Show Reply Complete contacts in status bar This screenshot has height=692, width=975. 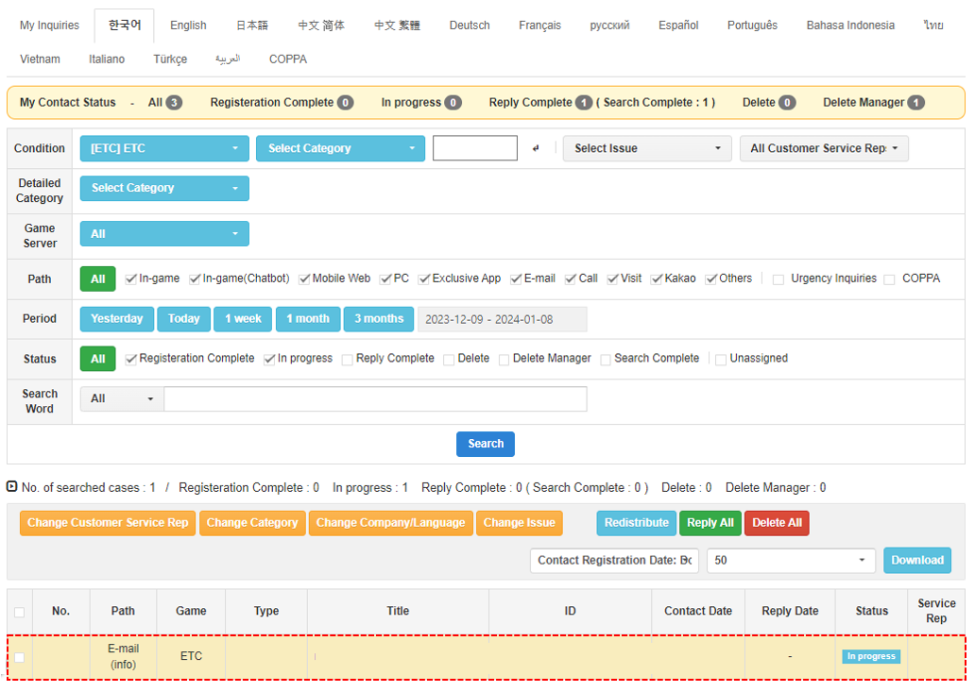click(x=540, y=103)
